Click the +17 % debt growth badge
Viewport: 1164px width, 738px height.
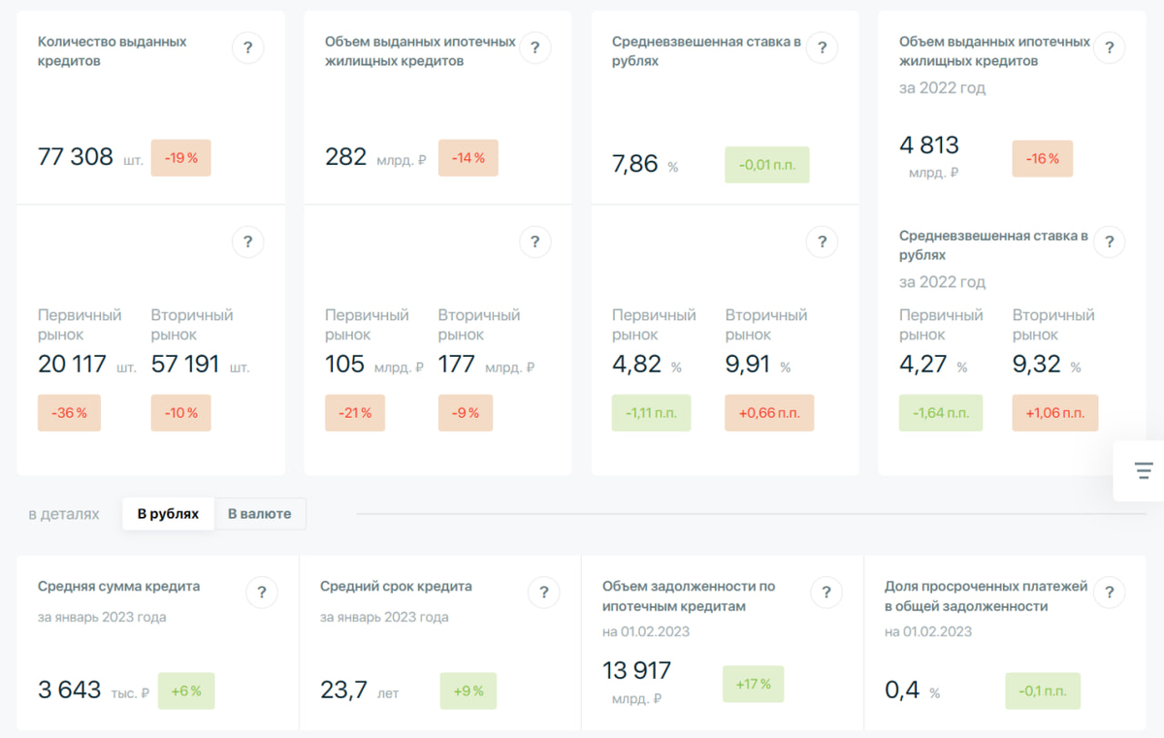point(754,684)
